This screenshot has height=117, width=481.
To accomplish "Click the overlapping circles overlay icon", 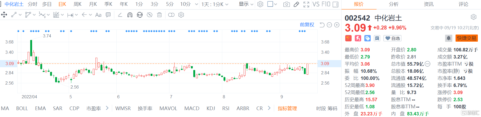I will tap(171, 15).
